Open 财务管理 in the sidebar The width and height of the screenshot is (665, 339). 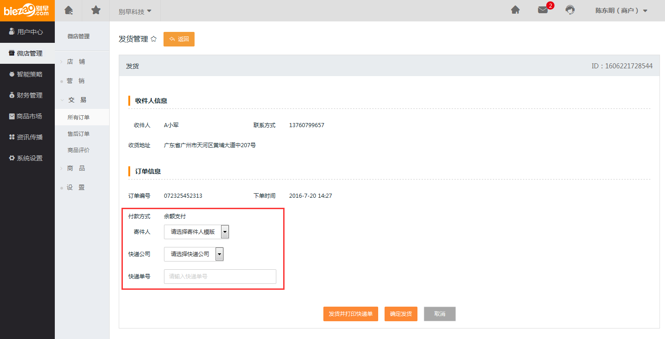point(27,95)
